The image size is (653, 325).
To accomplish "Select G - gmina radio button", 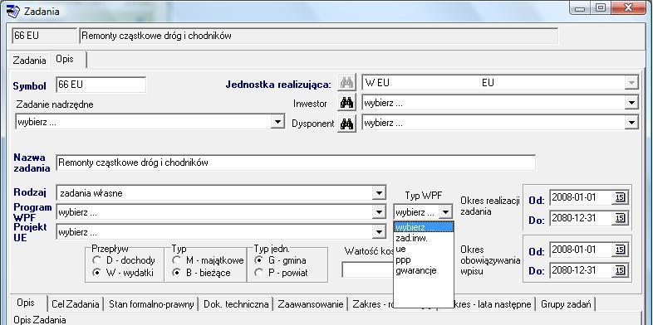I will 258,260.
